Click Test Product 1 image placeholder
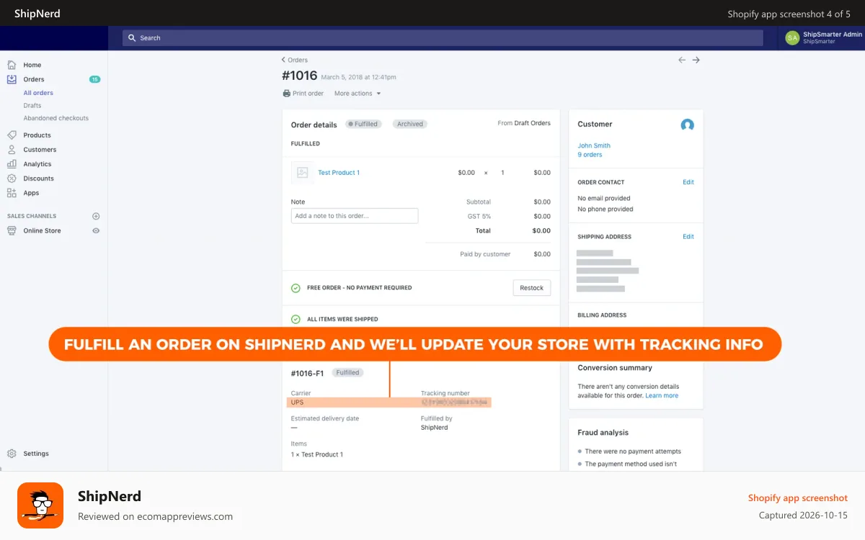This screenshot has height=540, width=865. [303, 173]
